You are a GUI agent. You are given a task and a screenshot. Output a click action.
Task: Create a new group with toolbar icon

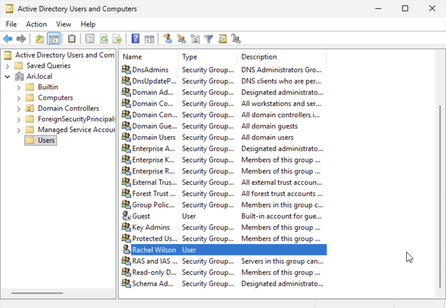point(181,39)
